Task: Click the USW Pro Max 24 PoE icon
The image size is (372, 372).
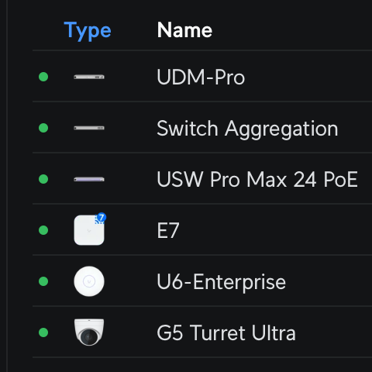Action: coord(89,179)
